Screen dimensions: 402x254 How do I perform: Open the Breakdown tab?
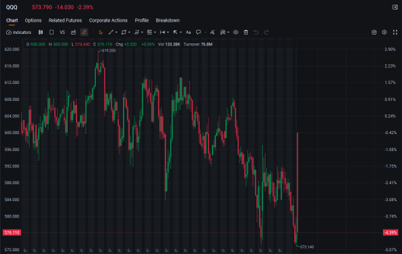coord(168,20)
